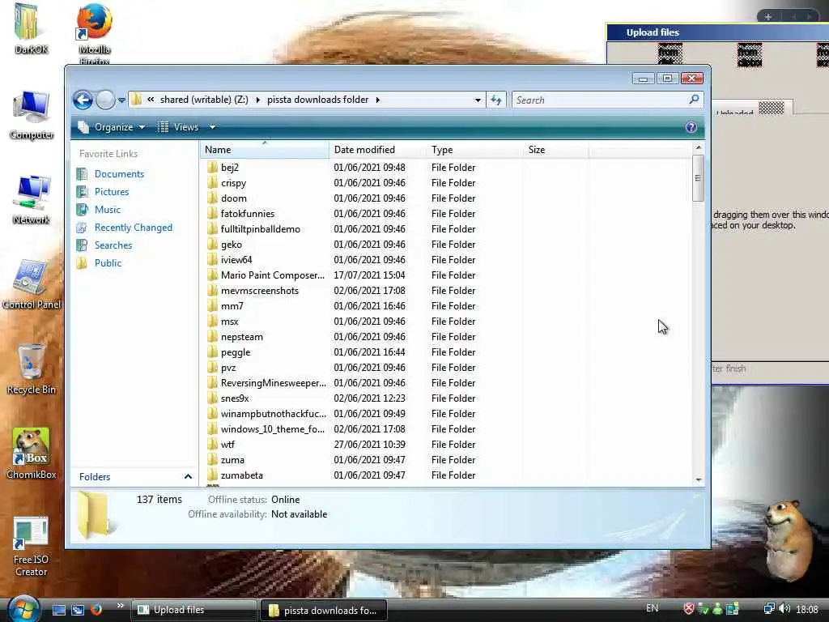
Task: Open the Computer desktop icon
Action: pyautogui.click(x=32, y=114)
